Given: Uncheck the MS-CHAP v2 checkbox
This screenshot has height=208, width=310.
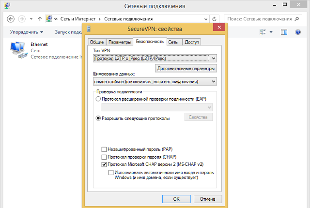Looking at the screenshot, I should point(104,164).
